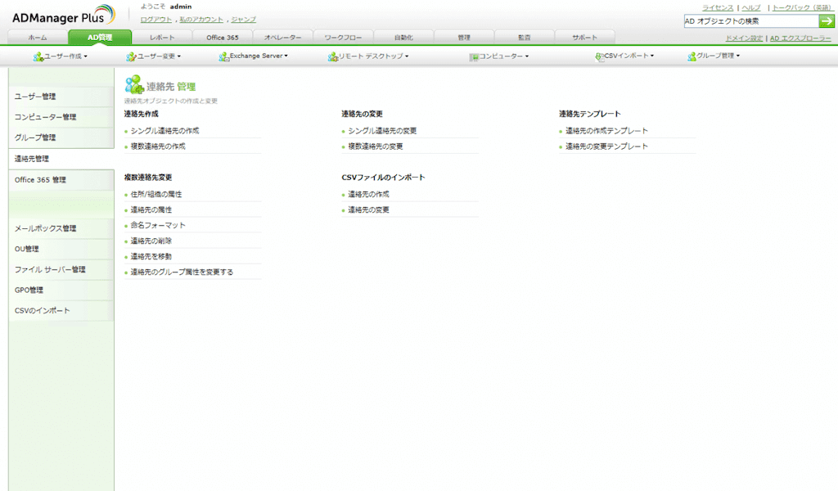
Task: Click the ドメイン設定 link
Action: point(744,38)
